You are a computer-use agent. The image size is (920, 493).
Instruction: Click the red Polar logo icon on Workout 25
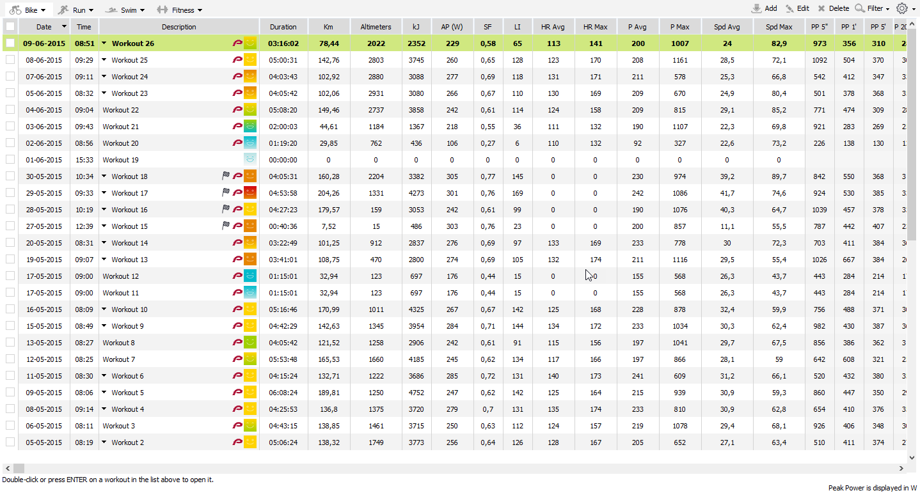(x=237, y=60)
